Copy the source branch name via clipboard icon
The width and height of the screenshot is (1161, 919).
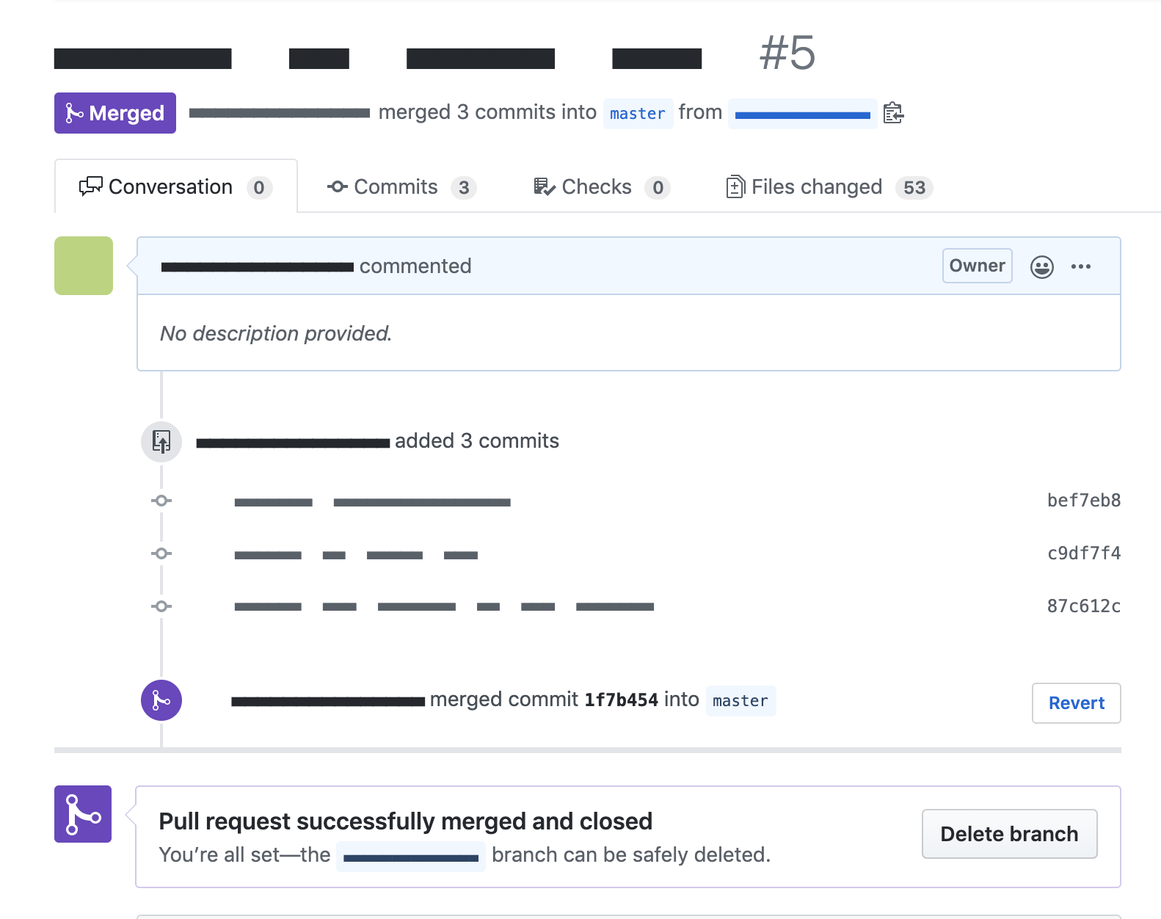click(x=893, y=113)
